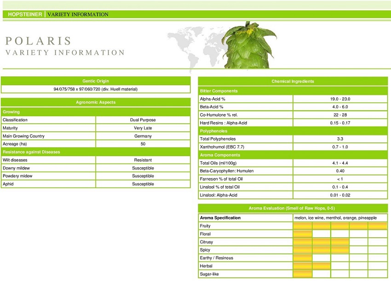Click the Aphid label
This screenshot has width=391, height=281.
(x=8, y=184)
